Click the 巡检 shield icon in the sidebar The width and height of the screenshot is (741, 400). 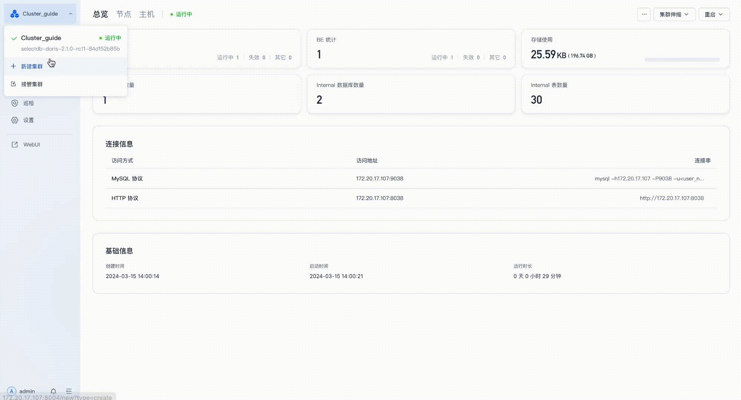click(14, 103)
